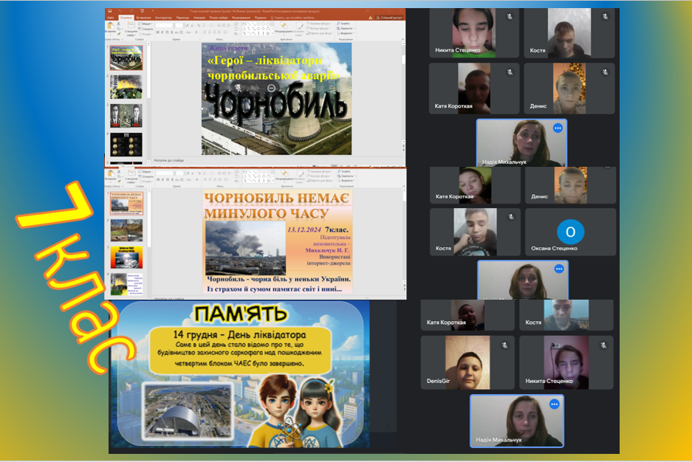
Task: Open Упорядкувати arrange menu in upper PowerPoint
Action: tap(284, 28)
